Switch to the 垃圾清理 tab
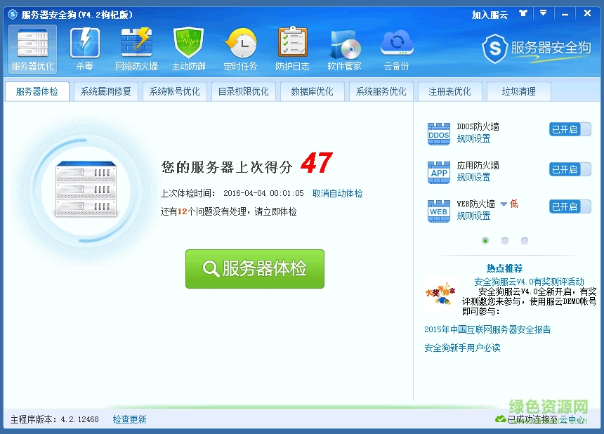This screenshot has height=434, width=604. [518, 91]
